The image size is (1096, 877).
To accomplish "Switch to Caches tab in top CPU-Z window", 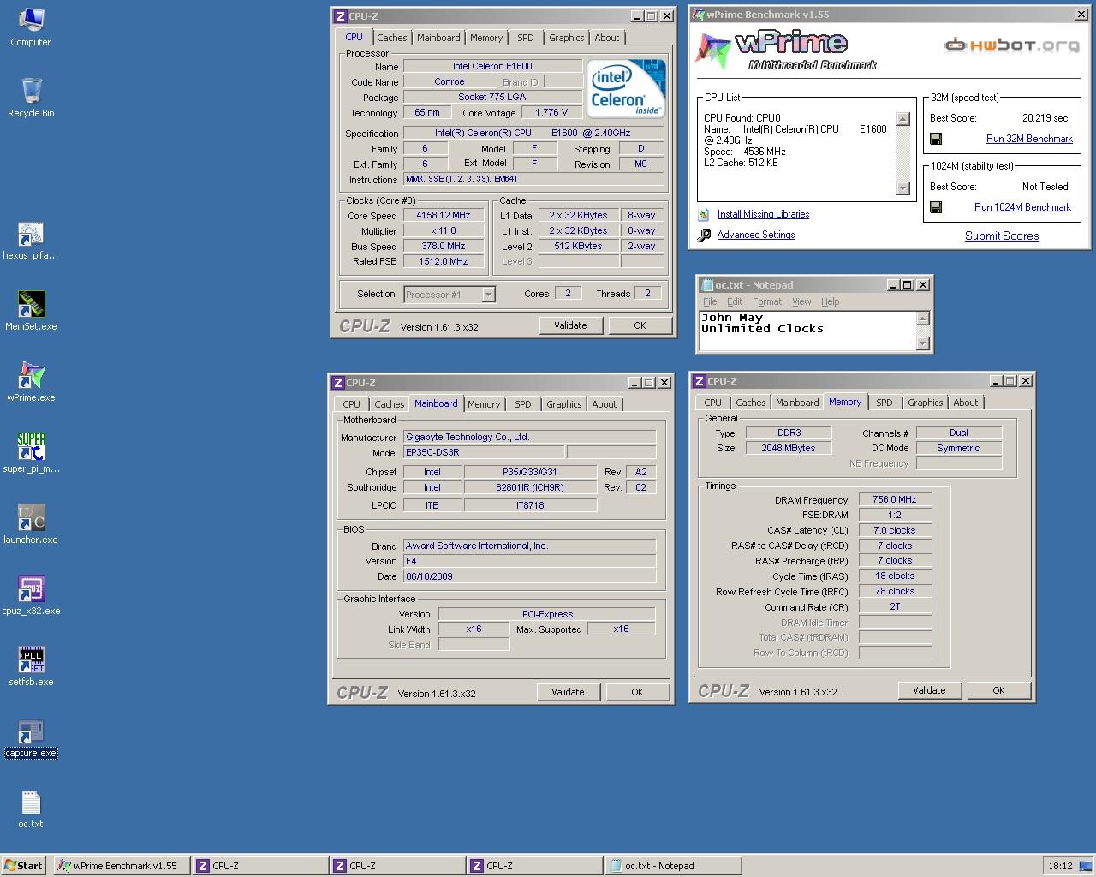I will (x=392, y=38).
